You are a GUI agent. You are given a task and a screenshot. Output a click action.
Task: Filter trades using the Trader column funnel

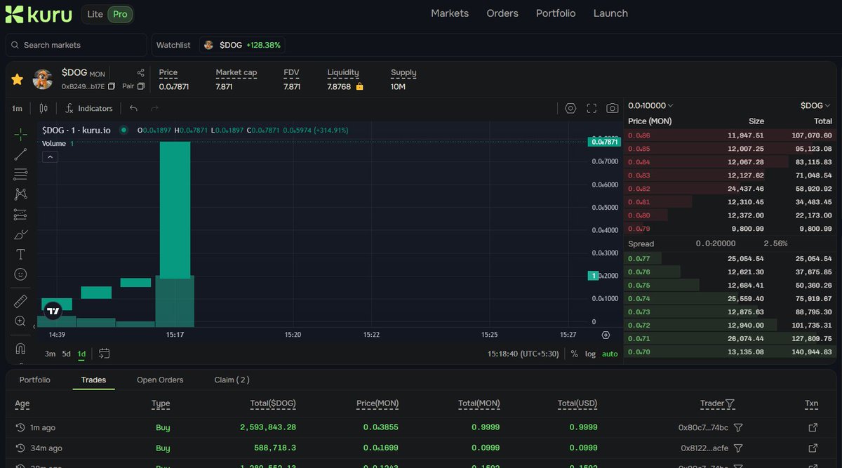tap(730, 403)
